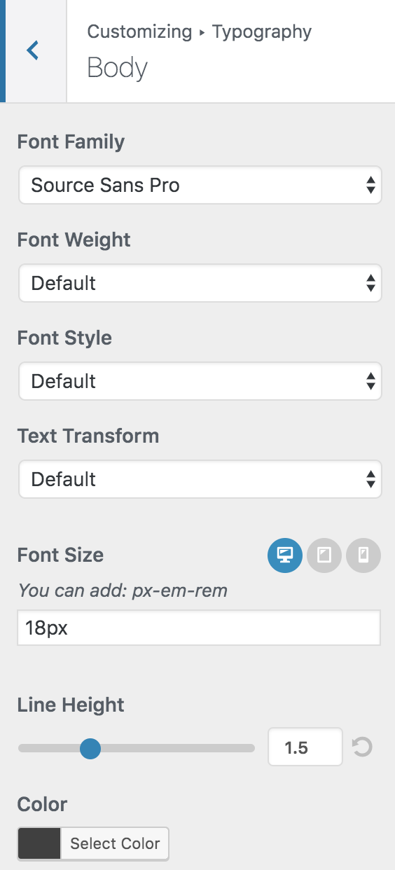Open the Font Family dropdown showing Source Sans Pro
The width and height of the screenshot is (395, 870).
(x=200, y=185)
